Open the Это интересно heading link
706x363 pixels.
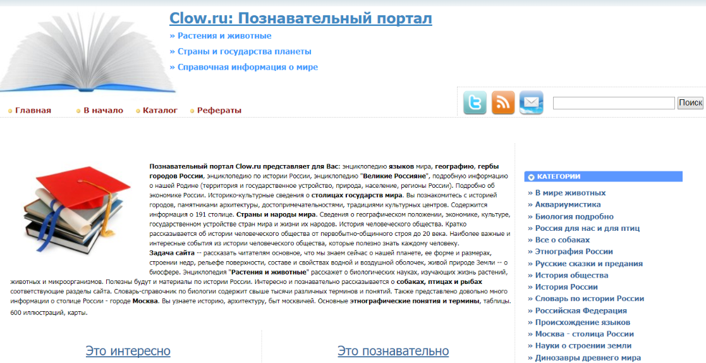coord(128,351)
